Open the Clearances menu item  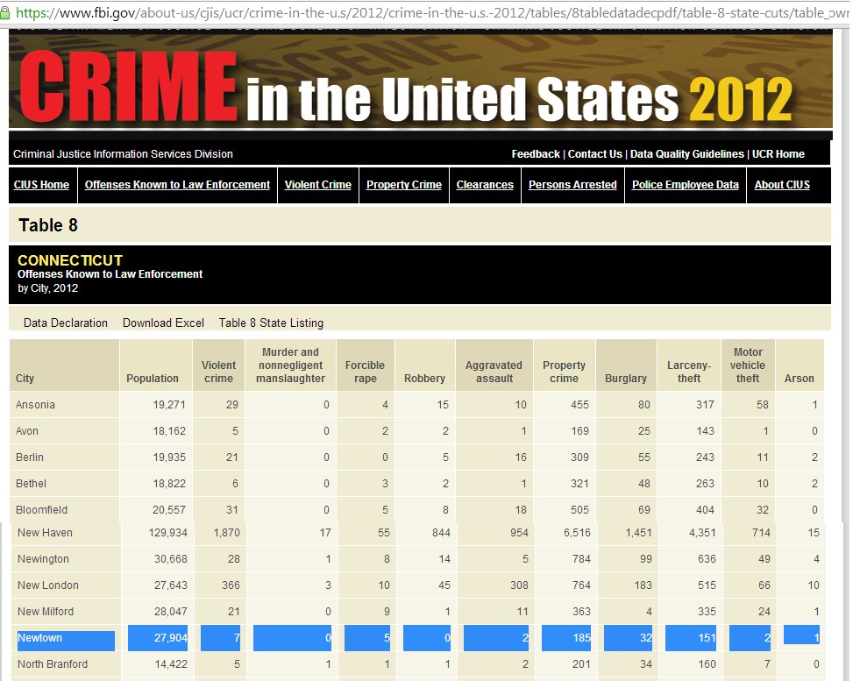(485, 184)
